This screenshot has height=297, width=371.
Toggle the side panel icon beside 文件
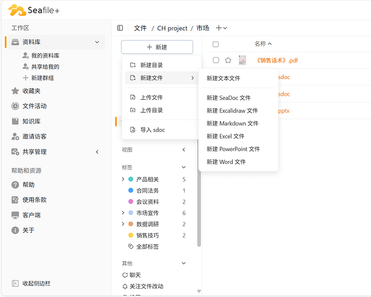120,28
